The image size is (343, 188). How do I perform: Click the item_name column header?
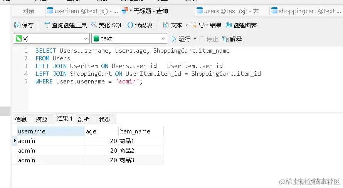click(141, 131)
